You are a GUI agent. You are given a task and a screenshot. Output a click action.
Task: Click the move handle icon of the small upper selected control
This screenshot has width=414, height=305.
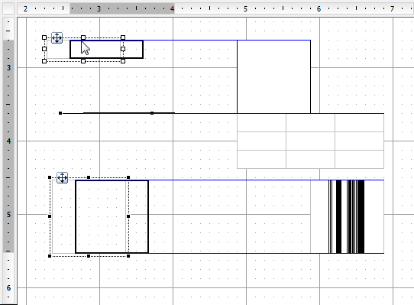coord(57,37)
